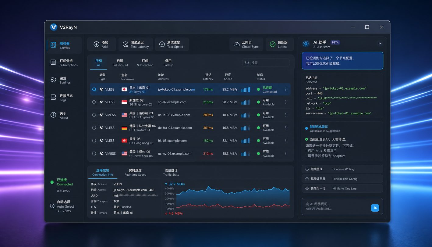Open the Connection Info tab
Screen dimensions: 432x247
(x=103, y=173)
